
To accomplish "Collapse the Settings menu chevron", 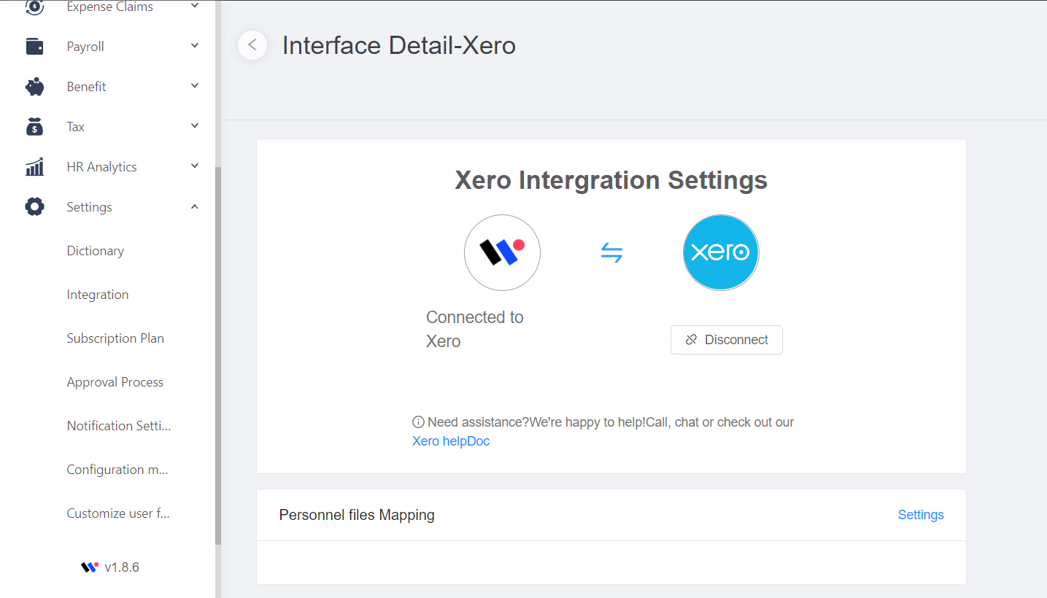I will coord(195,207).
